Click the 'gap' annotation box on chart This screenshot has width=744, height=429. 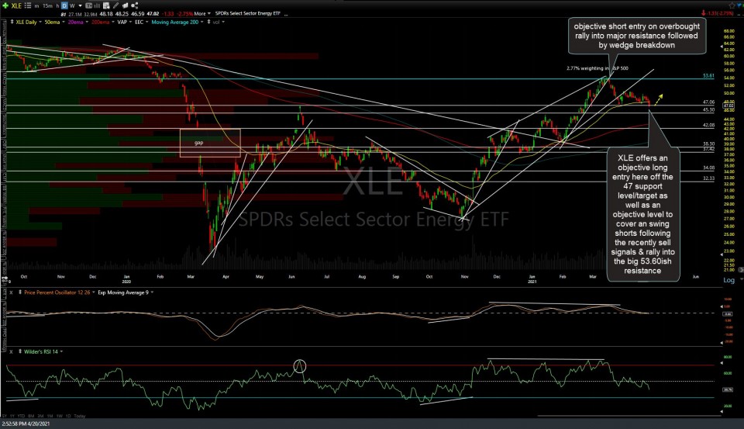tap(210, 143)
